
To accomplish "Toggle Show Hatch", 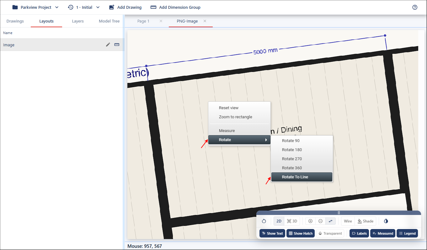I will (x=301, y=233).
